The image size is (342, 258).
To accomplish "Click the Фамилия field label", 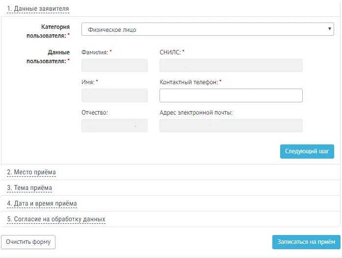I will (95, 52).
